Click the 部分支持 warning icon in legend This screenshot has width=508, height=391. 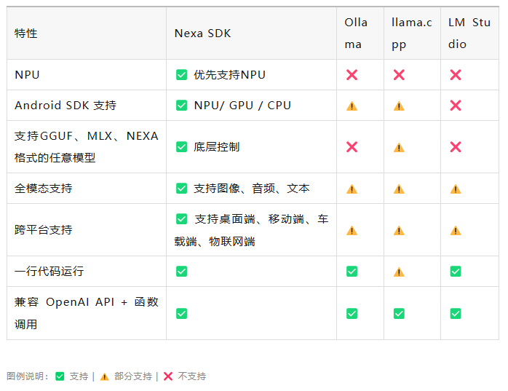pos(105,376)
